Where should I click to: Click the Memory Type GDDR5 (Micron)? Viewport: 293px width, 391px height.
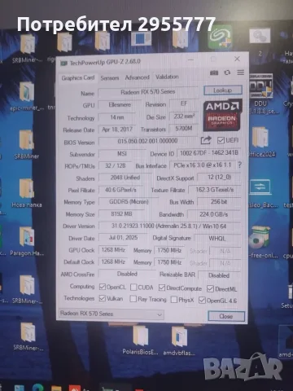coord(129,202)
